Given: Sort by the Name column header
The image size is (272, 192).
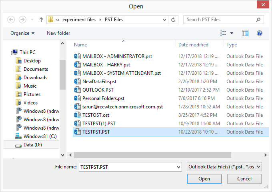Looking at the screenshot, I should 80,45.
